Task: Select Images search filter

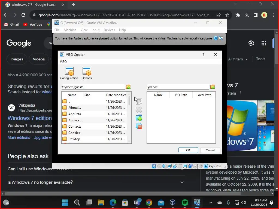Action: pos(17,59)
